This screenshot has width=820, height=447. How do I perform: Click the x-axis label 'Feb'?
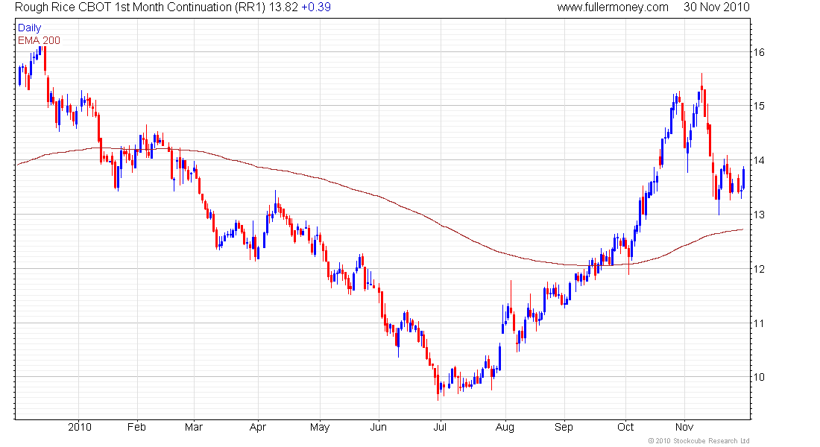click(136, 427)
